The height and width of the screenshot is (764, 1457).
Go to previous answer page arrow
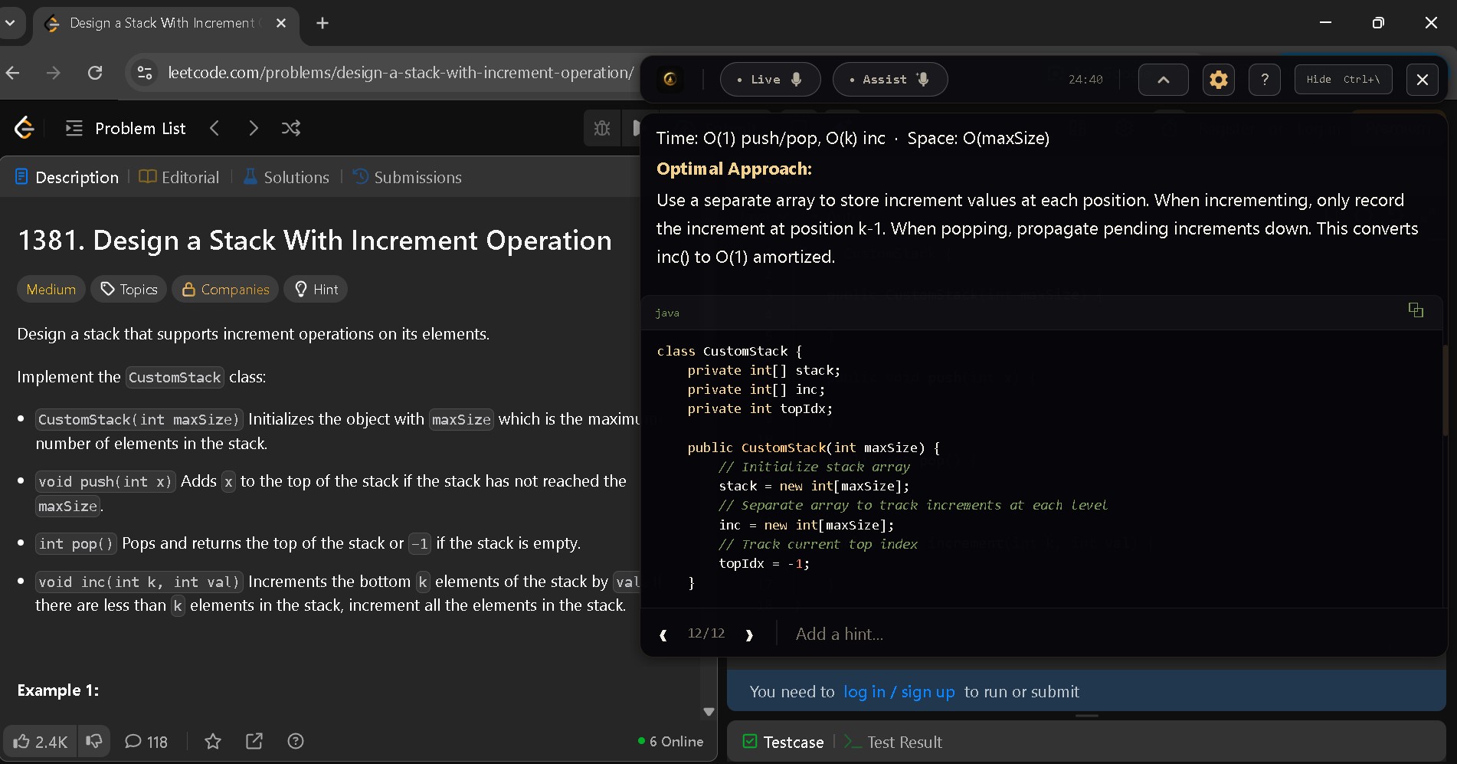(663, 634)
